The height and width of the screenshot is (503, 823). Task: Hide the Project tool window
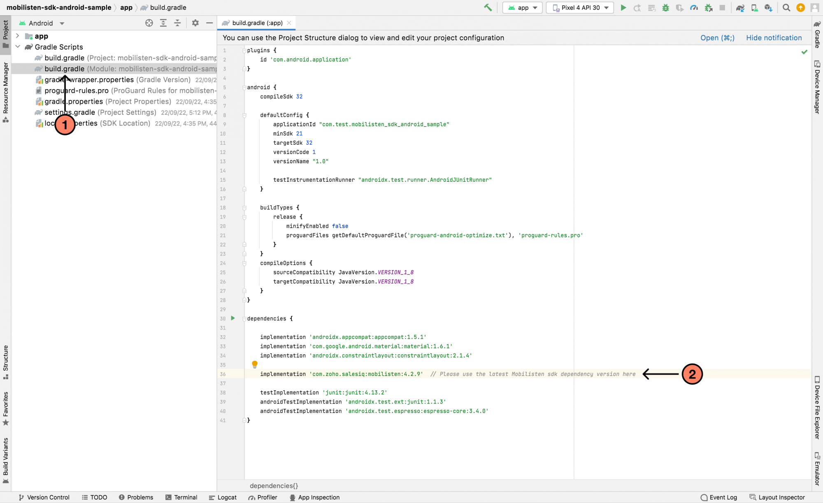coord(209,23)
